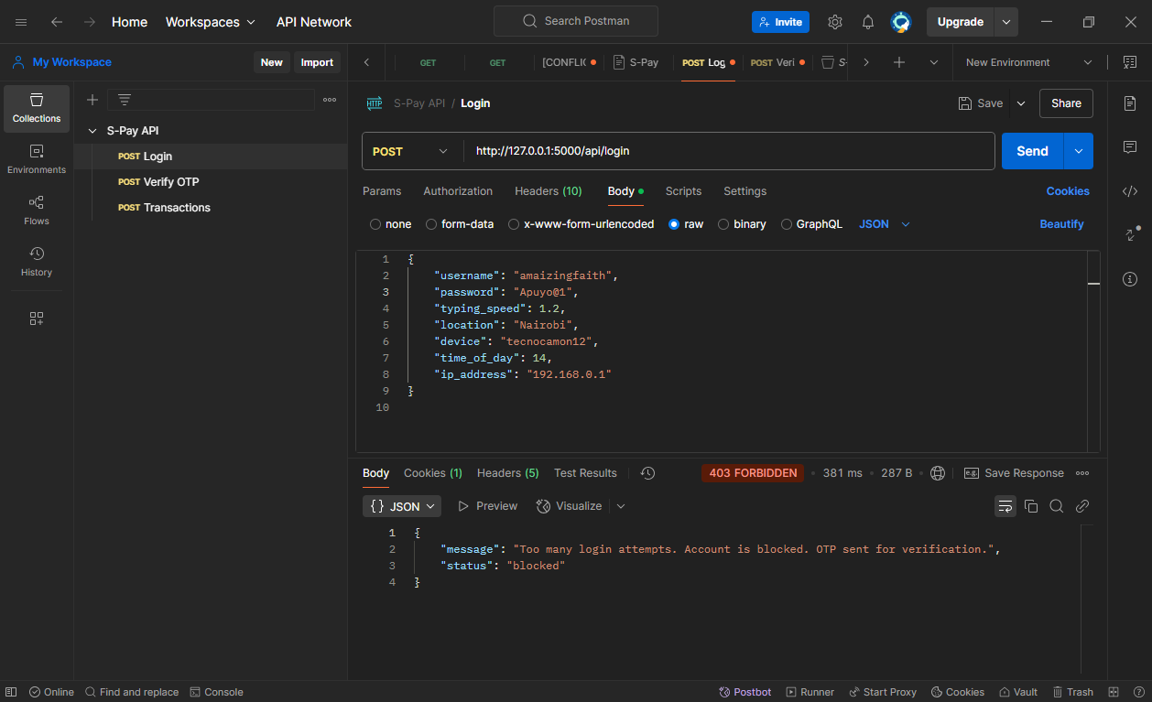Open response JSON format dropdown

[x=402, y=506]
